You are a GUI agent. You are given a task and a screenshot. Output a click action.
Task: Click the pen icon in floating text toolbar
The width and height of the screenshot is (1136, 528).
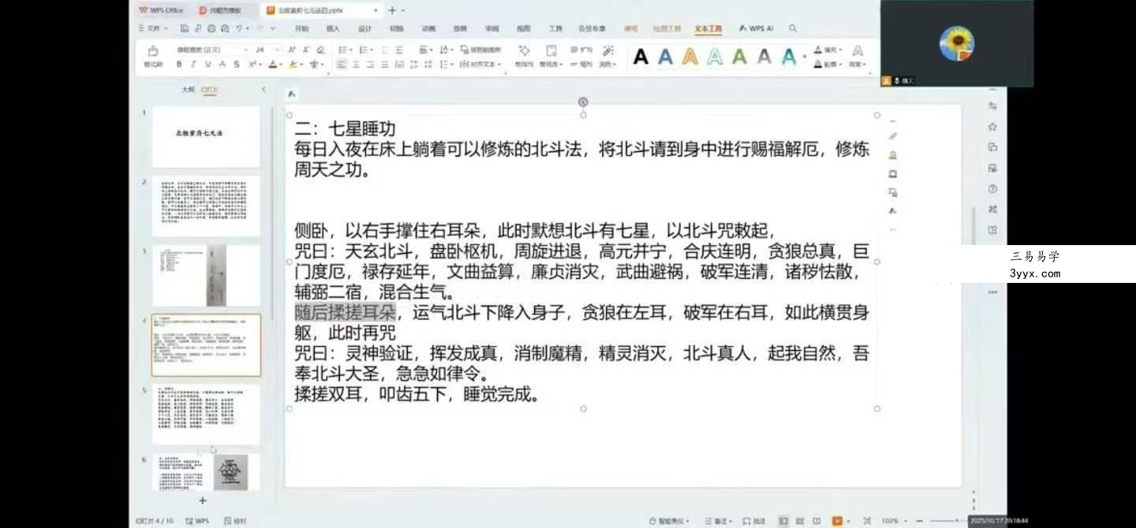[892, 136]
